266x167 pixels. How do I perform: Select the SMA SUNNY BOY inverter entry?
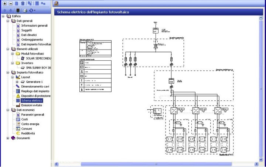[38, 68]
